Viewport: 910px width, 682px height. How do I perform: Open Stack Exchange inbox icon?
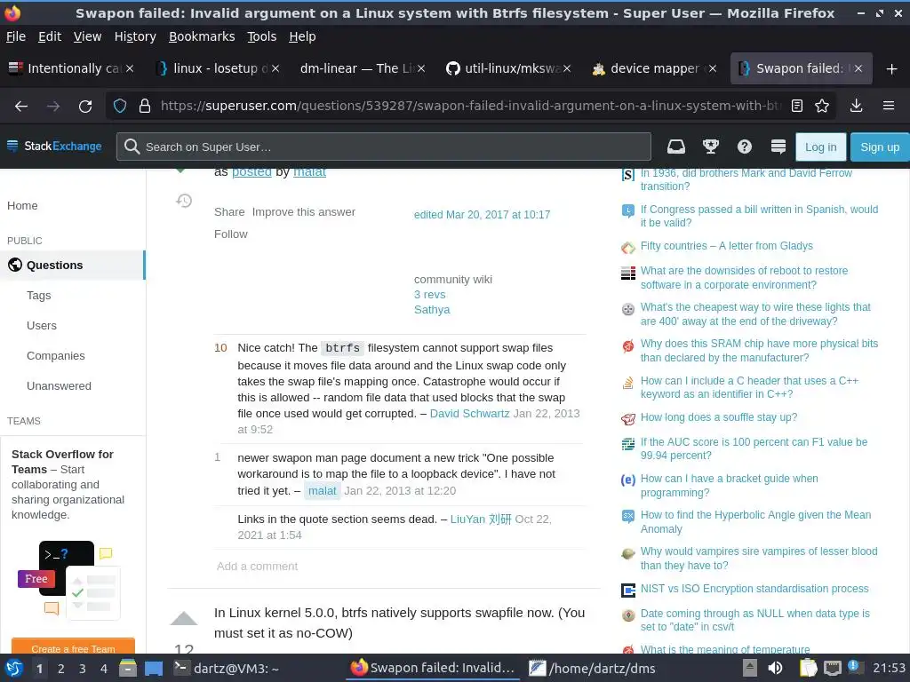coord(676,147)
